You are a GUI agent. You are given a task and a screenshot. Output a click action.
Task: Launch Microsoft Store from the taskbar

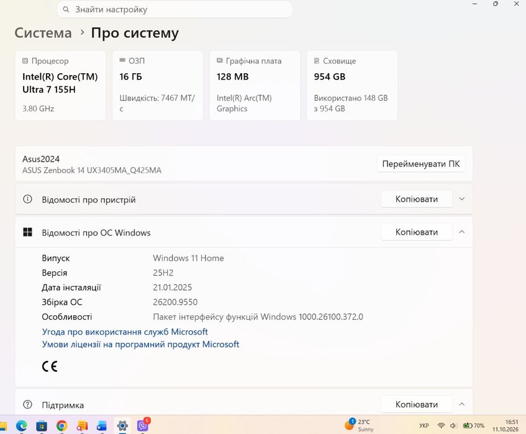pos(42,425)
